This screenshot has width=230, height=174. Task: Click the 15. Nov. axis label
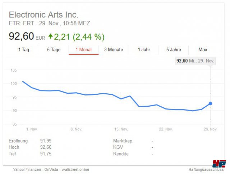121,129
